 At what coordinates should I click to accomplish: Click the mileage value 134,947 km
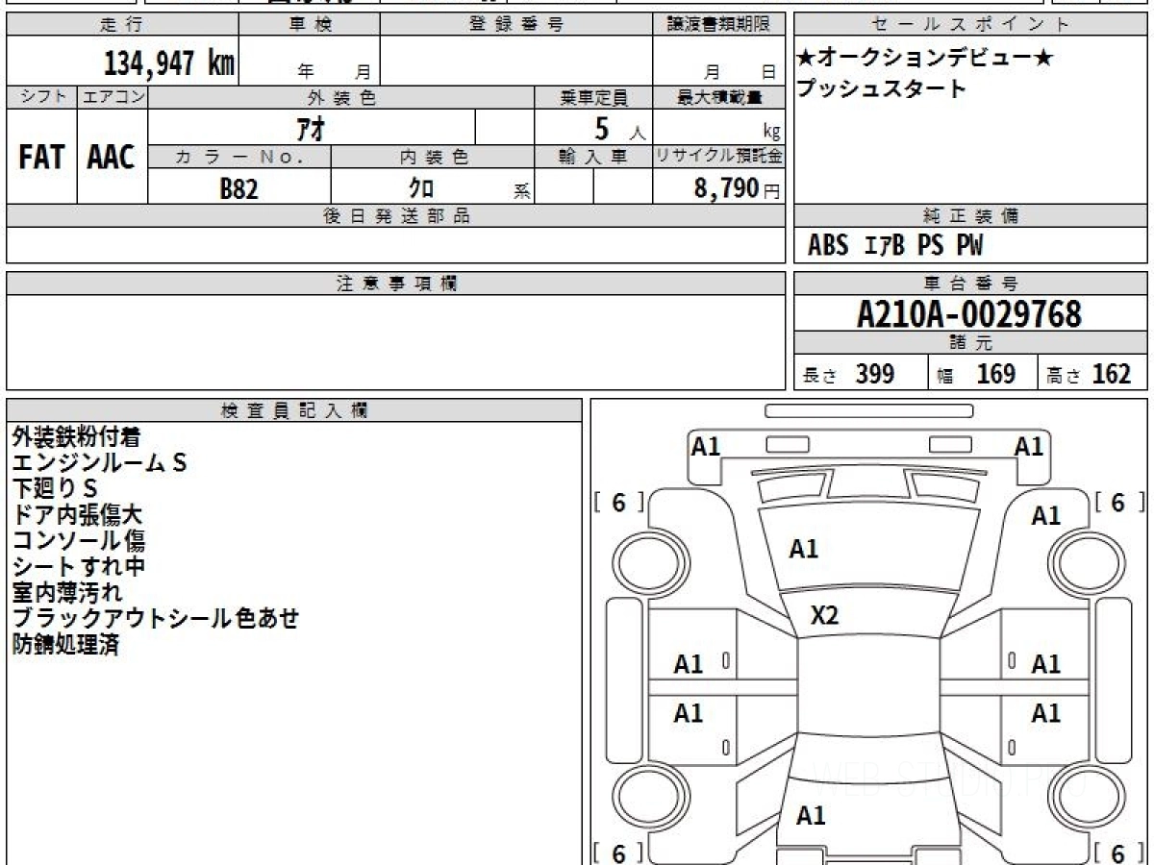[x=169, y=63]
